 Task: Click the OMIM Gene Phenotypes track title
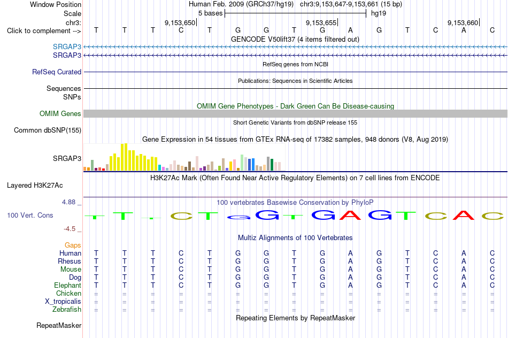[x=296, y=106]
